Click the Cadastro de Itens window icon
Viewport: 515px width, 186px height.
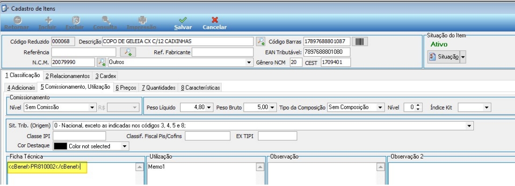5,8
